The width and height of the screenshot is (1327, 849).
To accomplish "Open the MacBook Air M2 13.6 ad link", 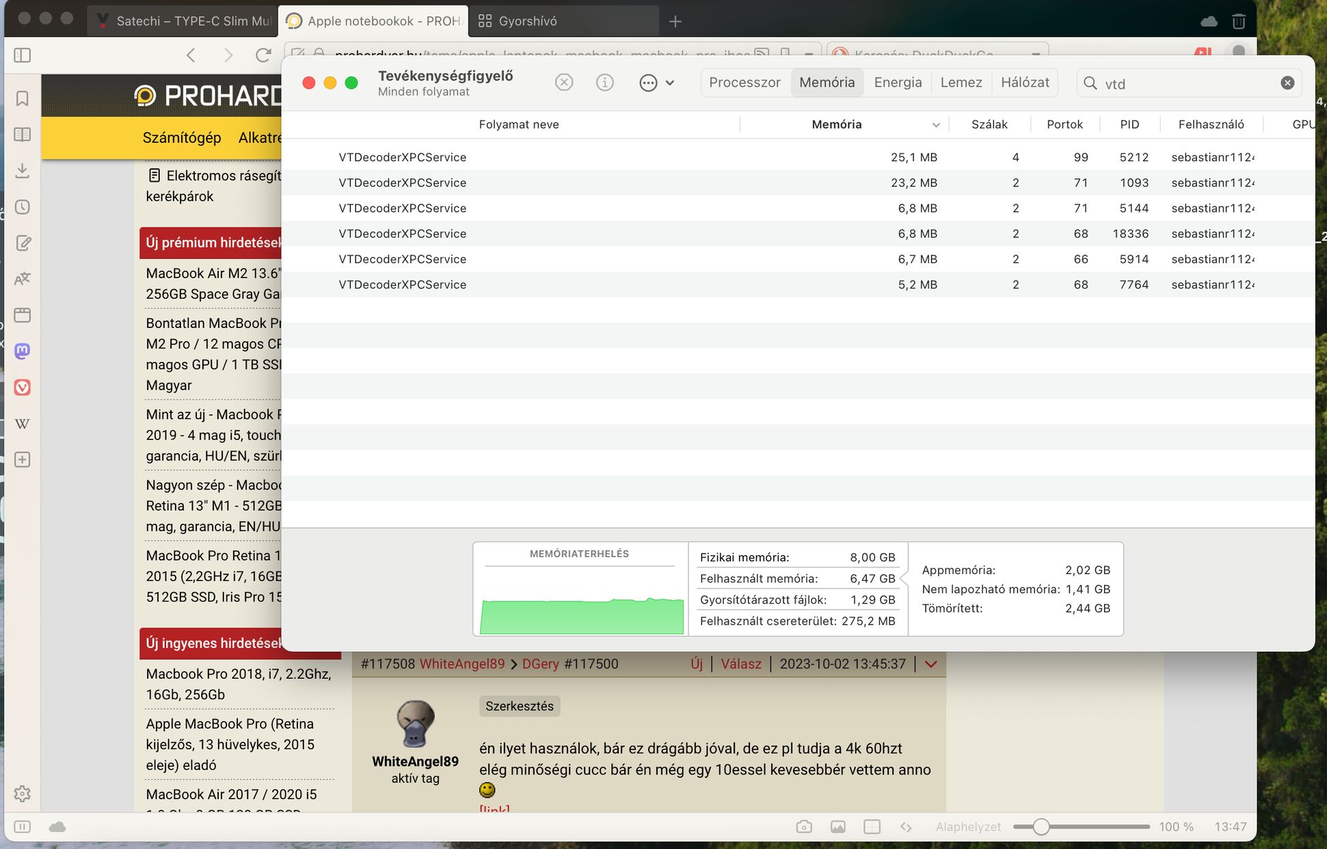I will tap(213, 284).
